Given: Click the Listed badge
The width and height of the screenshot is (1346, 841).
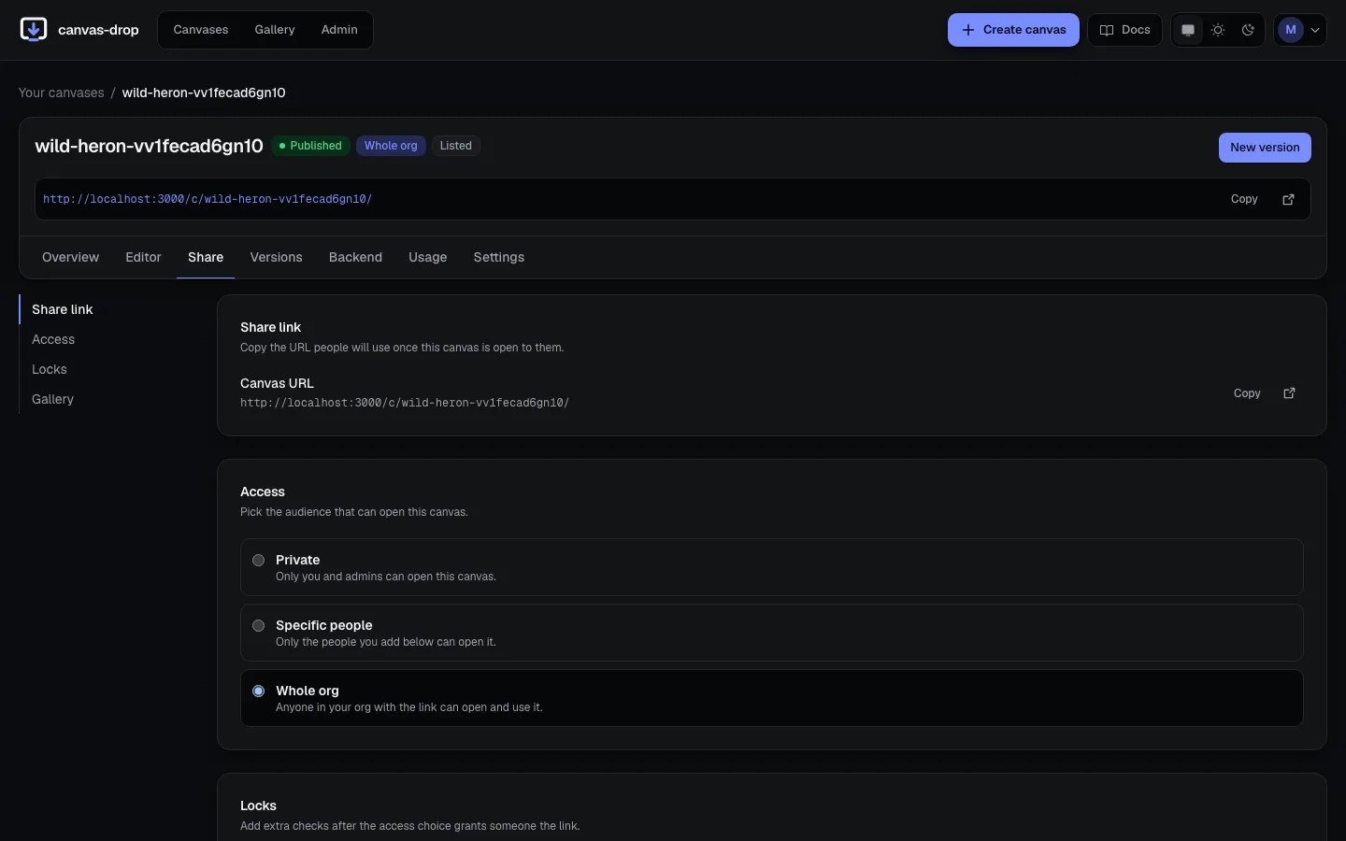Looking at the screenshot, I should click(x=456, y=146).
